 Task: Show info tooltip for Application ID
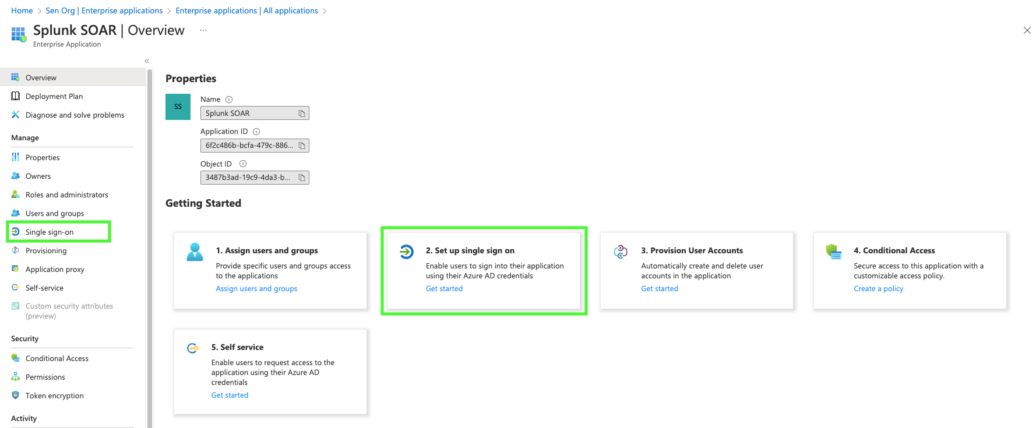coord(256,132)
